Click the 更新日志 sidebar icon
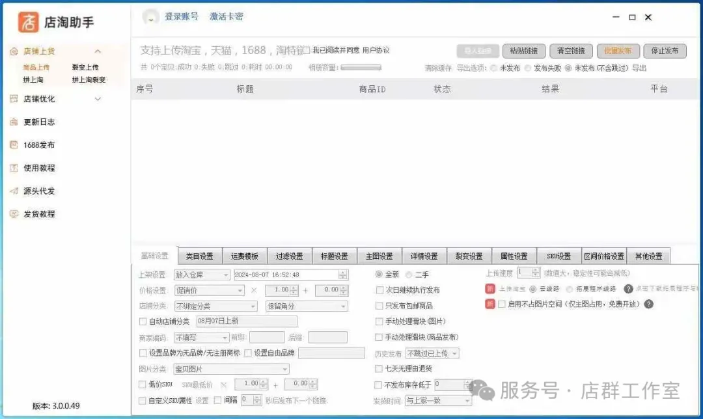This screenshot has width=703, height=419. tap(14, 122)
